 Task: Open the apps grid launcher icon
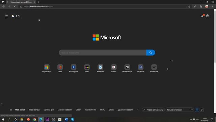(x=6, y=16)
